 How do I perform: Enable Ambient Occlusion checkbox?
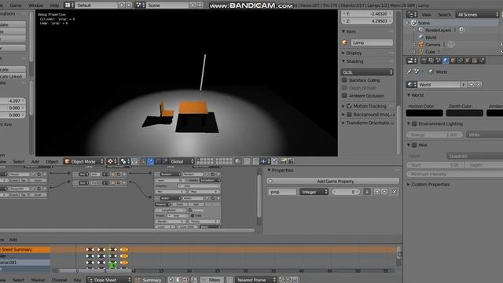344,96
